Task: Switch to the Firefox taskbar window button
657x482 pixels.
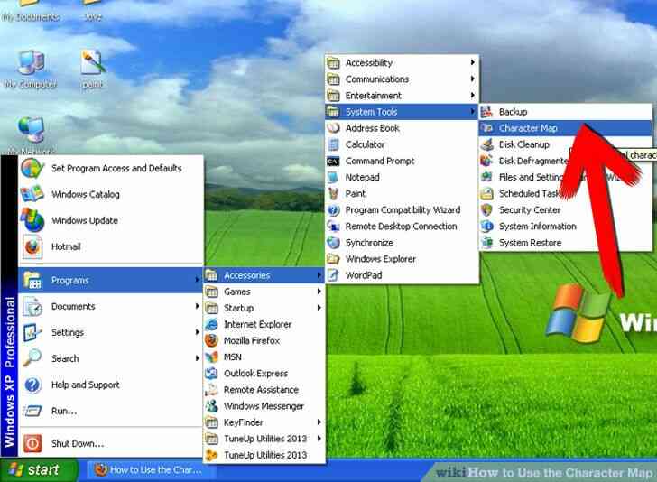Action: pyautogui.click(x=150, y=470)
